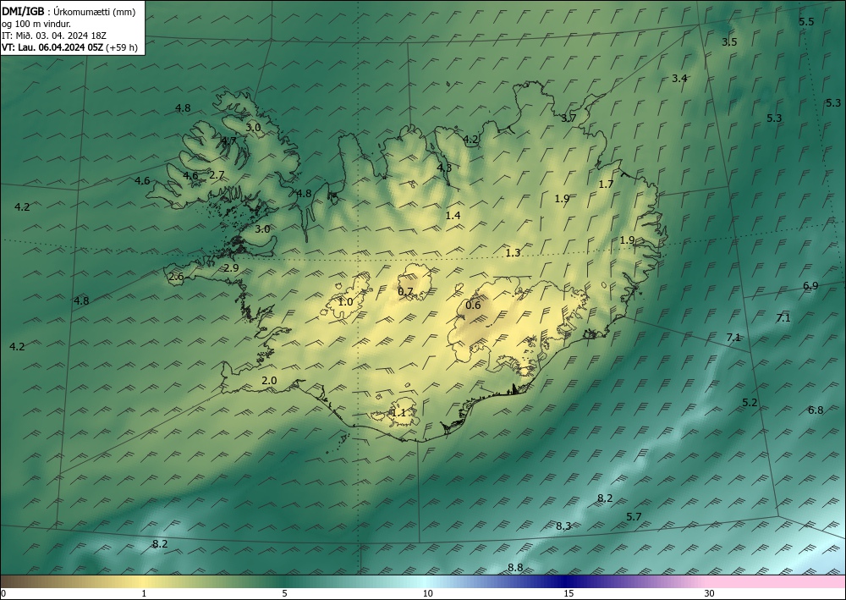Click the 1.7 value on the map

coord(606,184)
